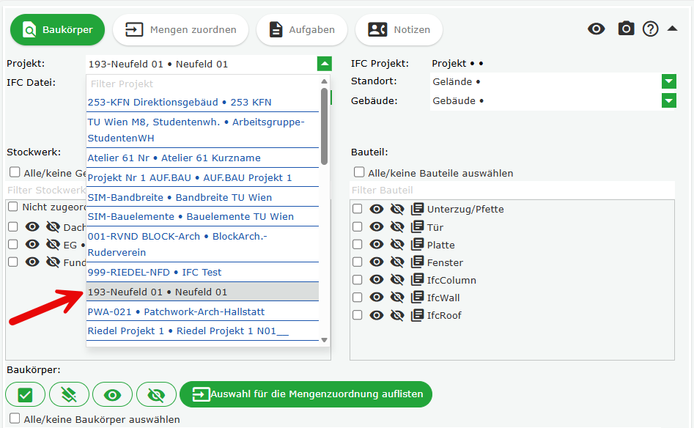
Task: Click Auswahl für die Mengenzuordnung auflisten button
Action: [x=306, y=394]
